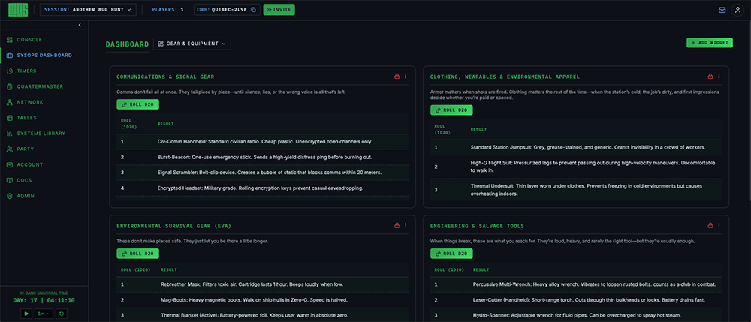
Task: Open the user profile avatar
Action: pyautogui.click(x=737, y=10)
